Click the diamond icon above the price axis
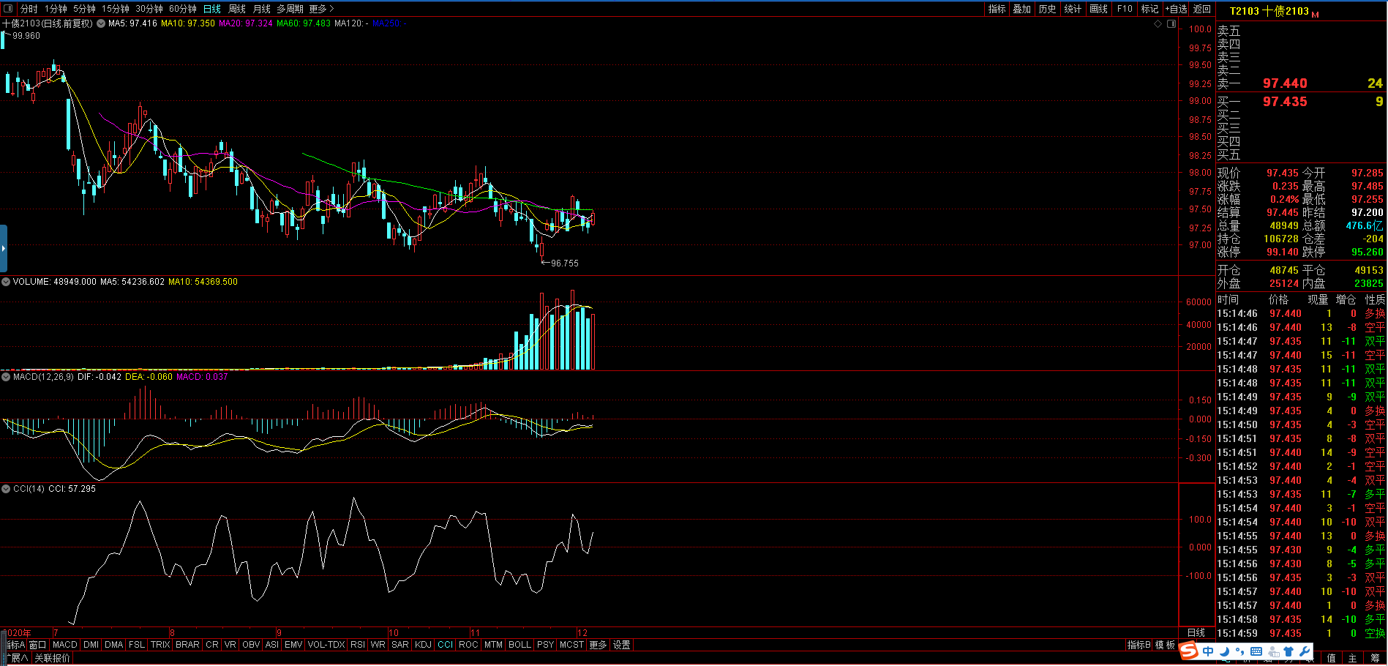The height and width of the screenshot is (666, 1388). coord(1158,24)
